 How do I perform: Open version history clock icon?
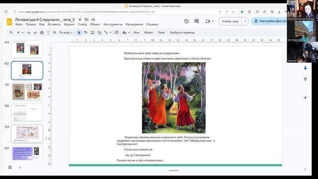point(186,21)
